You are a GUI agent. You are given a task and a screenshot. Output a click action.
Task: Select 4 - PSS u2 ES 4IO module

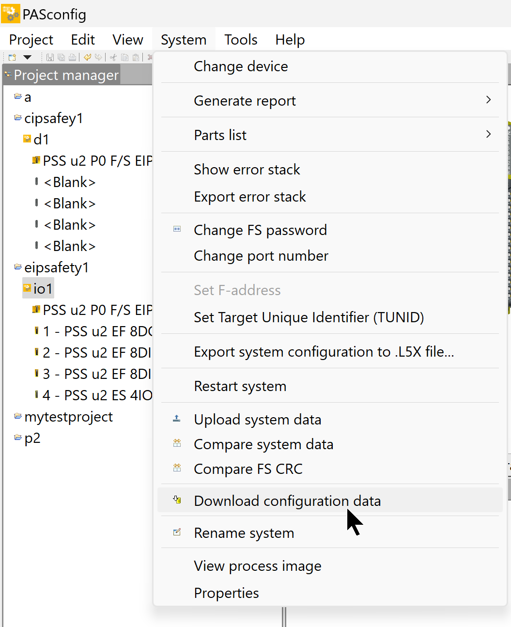click(x=97, y=395)
